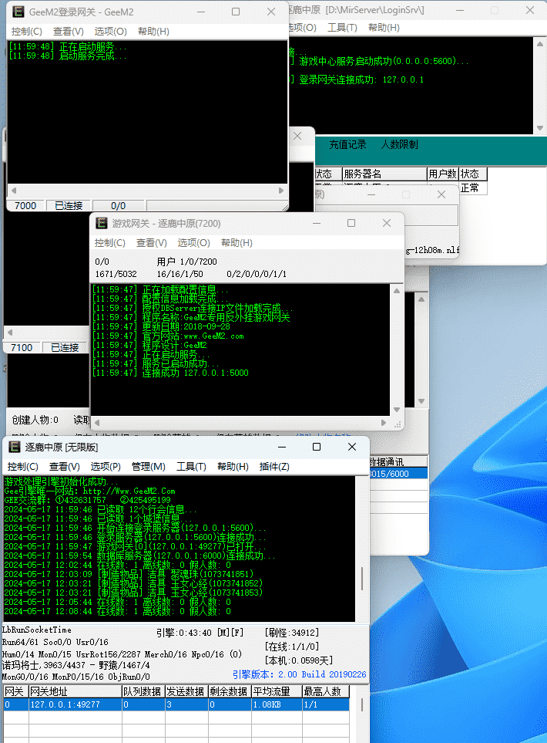Image resolution: width=547 pixels, height=743 pixels.
Task: Open 查看(V) menu in 游戏网关 window
Action: pyautogui.click(x=152, y=243)
